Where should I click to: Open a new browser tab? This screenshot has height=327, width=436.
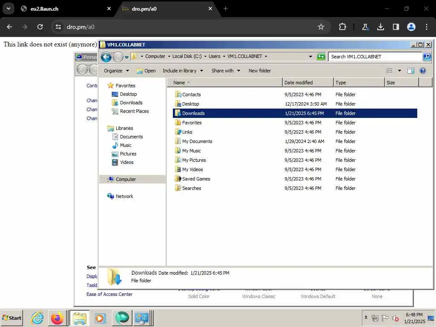(x=226, y=9)
